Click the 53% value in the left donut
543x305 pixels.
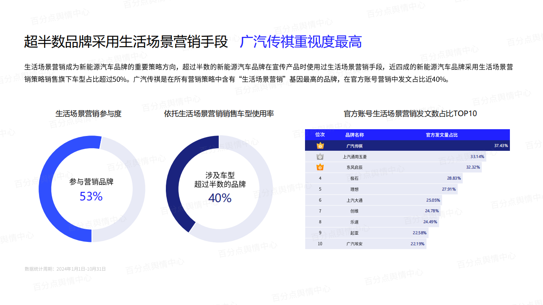[x=91, y=197]
